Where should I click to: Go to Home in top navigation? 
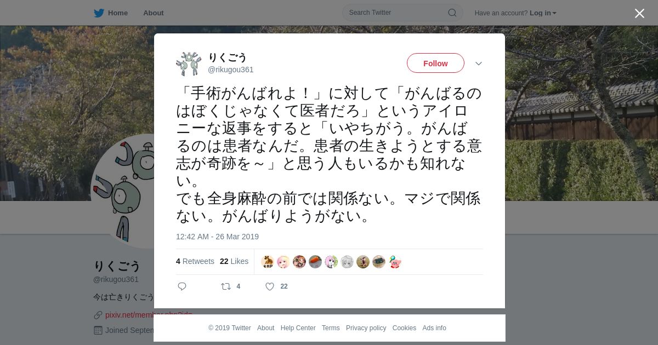pyautogui.click(x=118, y=13)
